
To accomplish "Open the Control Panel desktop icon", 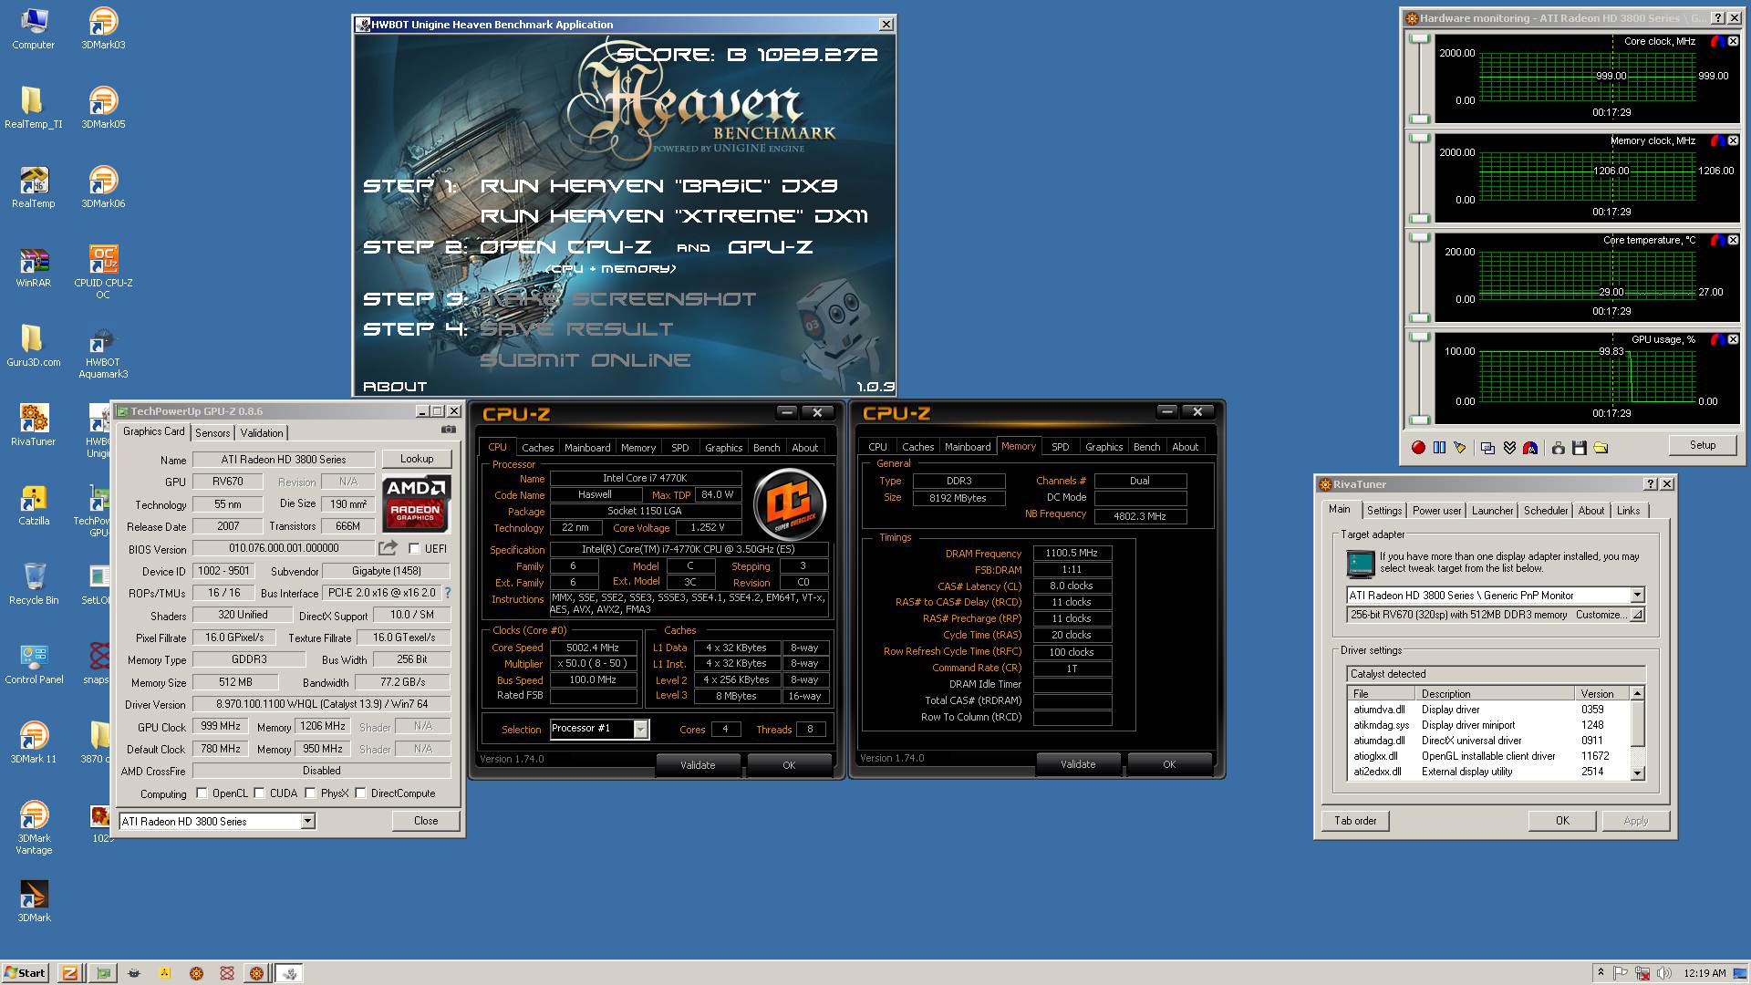I will 33,663.
